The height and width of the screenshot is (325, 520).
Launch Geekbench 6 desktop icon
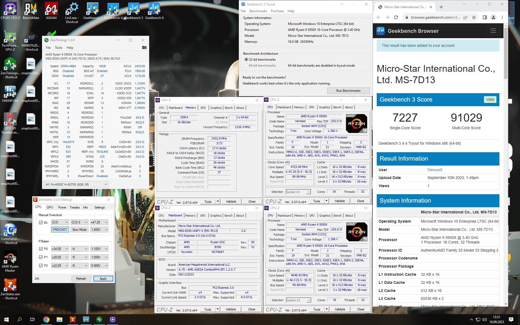pyautogui.click(x=154, y=11)
